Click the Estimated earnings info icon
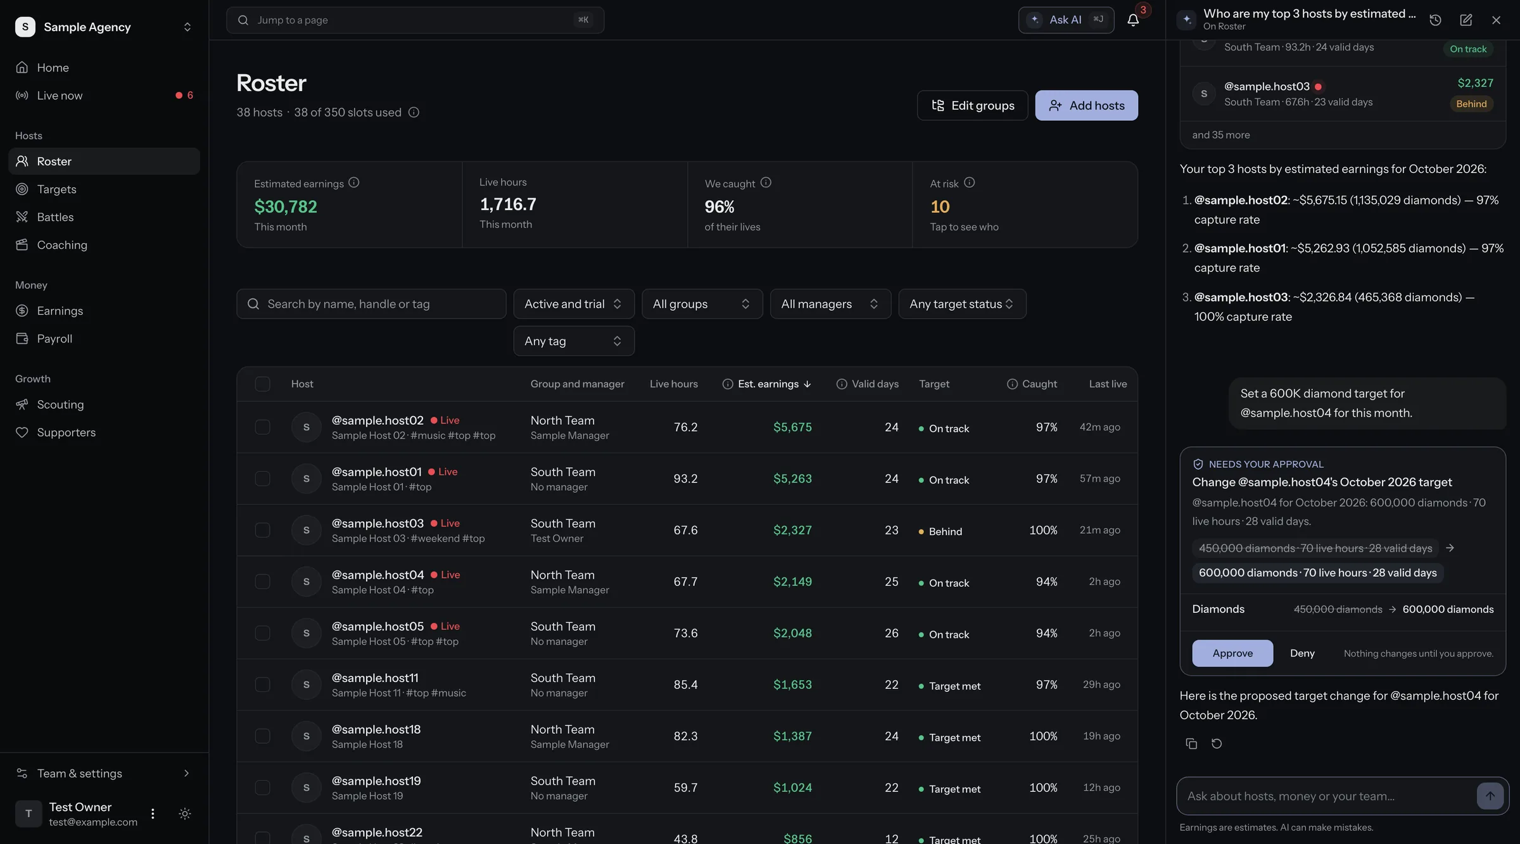Screen dimensions: 1520x844 pos(354,182)
